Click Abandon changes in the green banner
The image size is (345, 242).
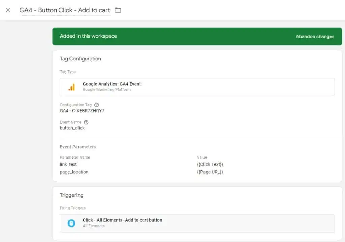pos(315,36)
